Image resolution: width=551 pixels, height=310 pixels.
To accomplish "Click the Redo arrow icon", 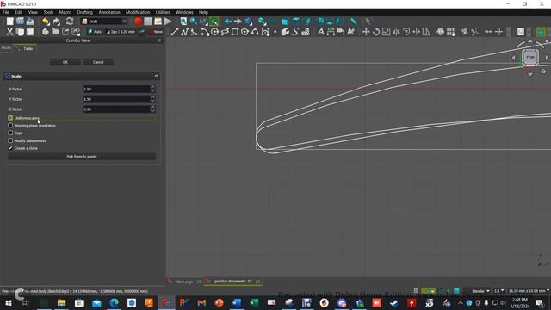I will 56,22.
